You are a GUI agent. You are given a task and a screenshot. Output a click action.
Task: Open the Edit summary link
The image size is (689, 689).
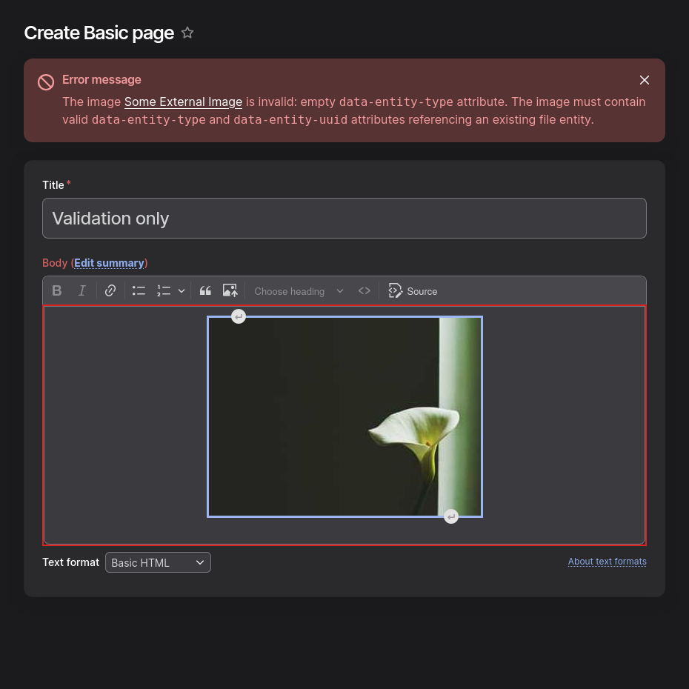coord(109,263)
